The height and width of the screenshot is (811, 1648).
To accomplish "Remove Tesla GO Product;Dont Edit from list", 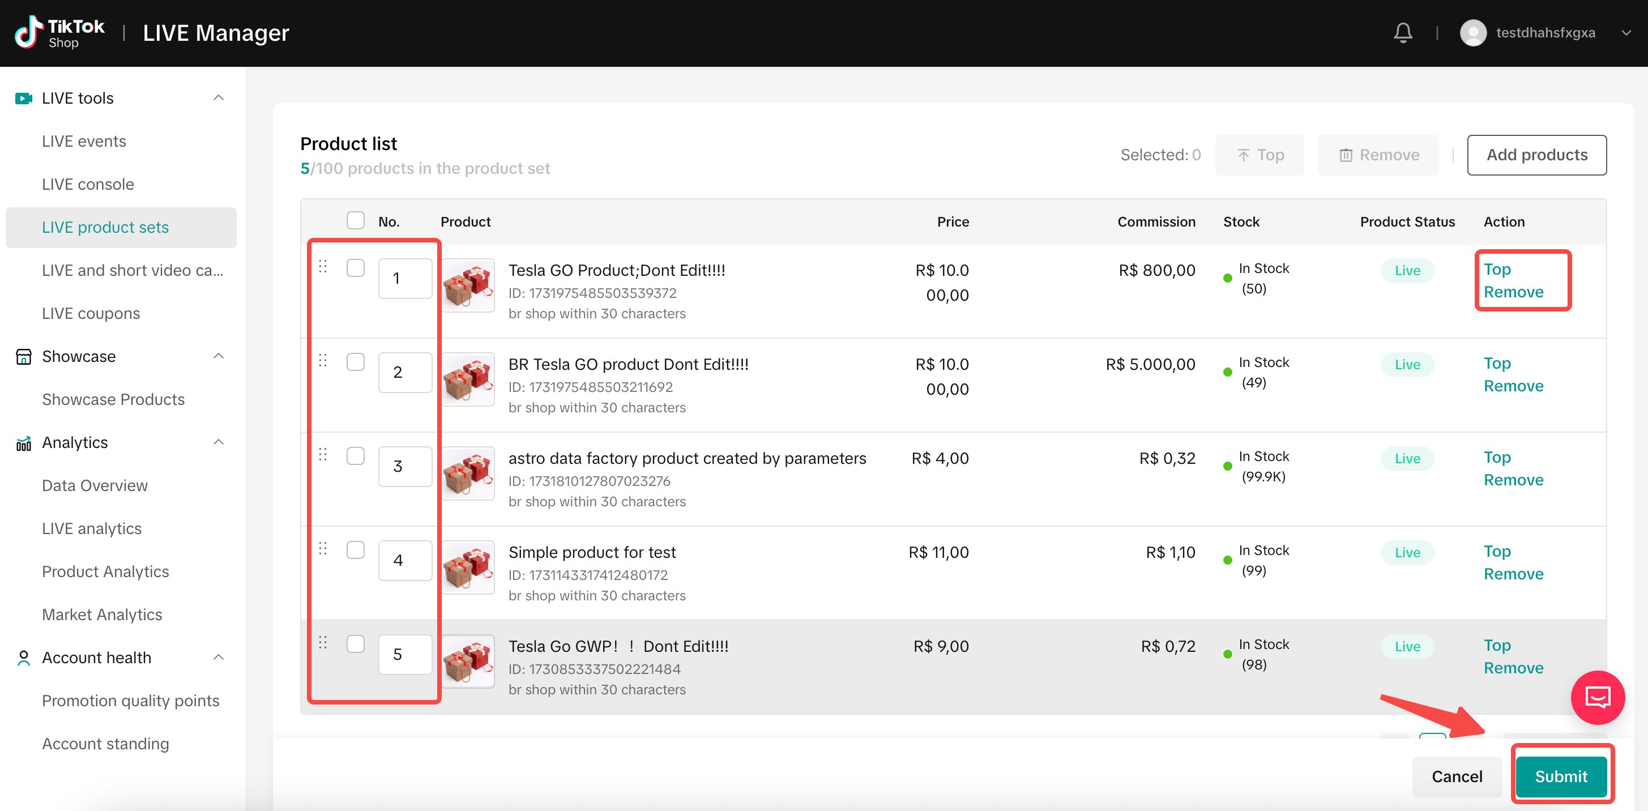I will tap(1513, 292).
